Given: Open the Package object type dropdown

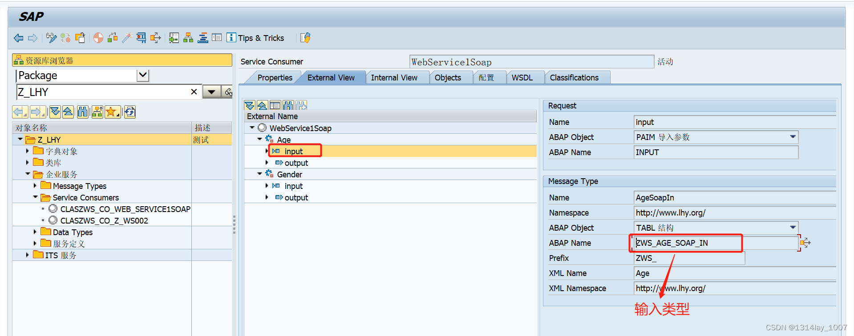Looking at the screenshot, I should click(x=143, y=75).
